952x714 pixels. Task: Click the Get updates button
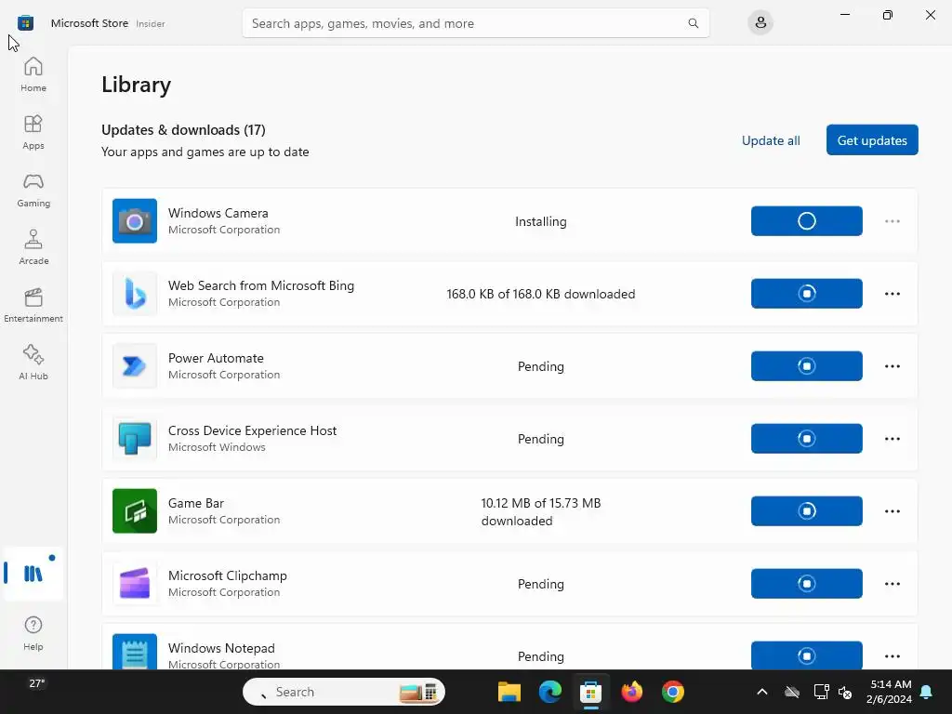[872, 140]
